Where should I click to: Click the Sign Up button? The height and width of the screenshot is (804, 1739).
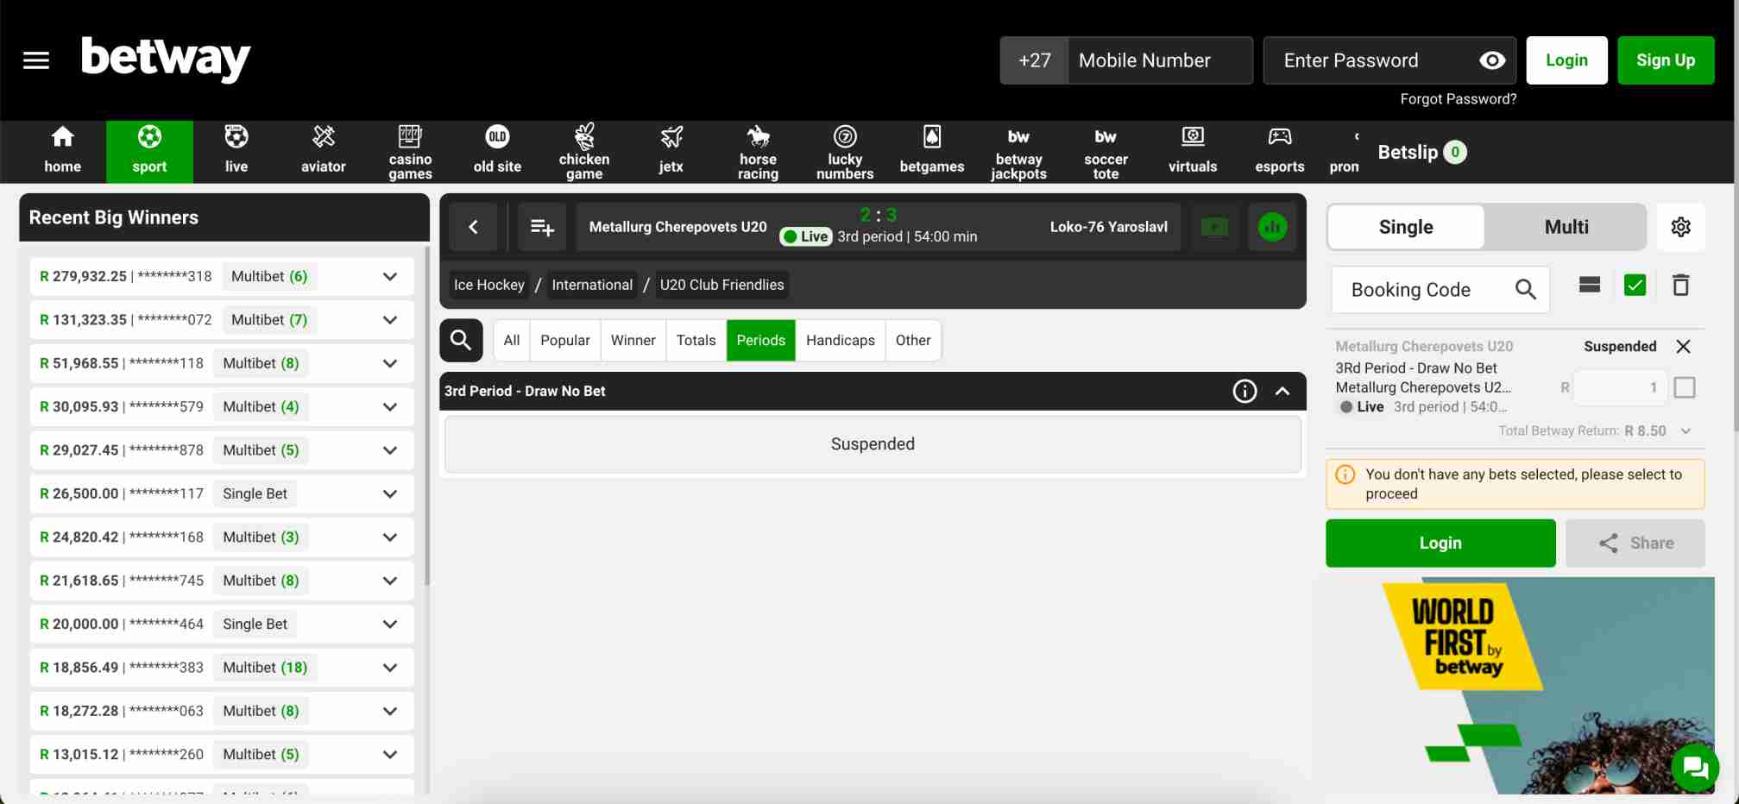coord(1666,60)
